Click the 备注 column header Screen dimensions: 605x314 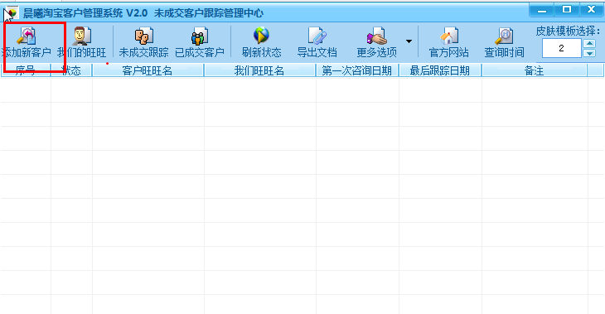click(535, 70)
